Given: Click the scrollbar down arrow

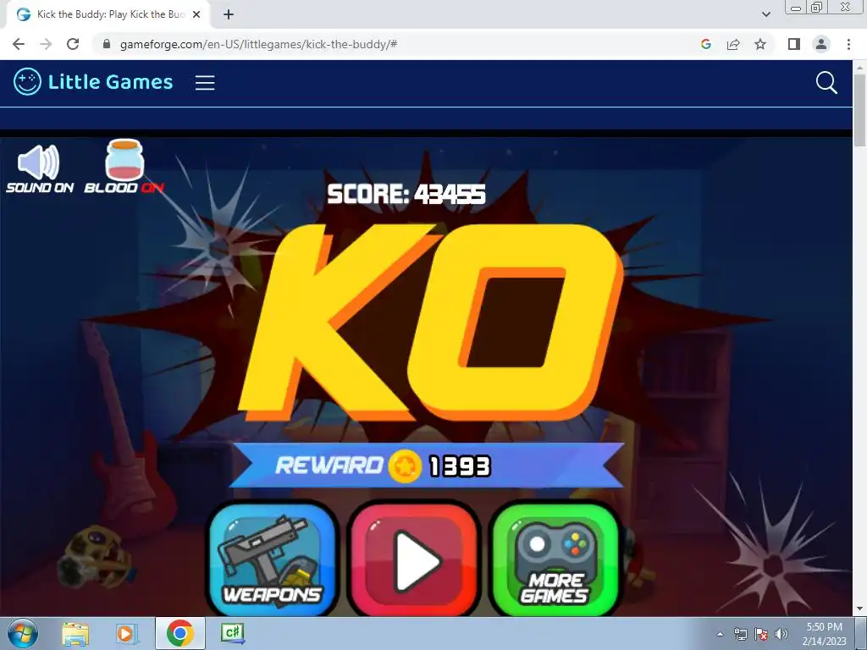Looking at the screenshot, I should [x=859, y=609].
